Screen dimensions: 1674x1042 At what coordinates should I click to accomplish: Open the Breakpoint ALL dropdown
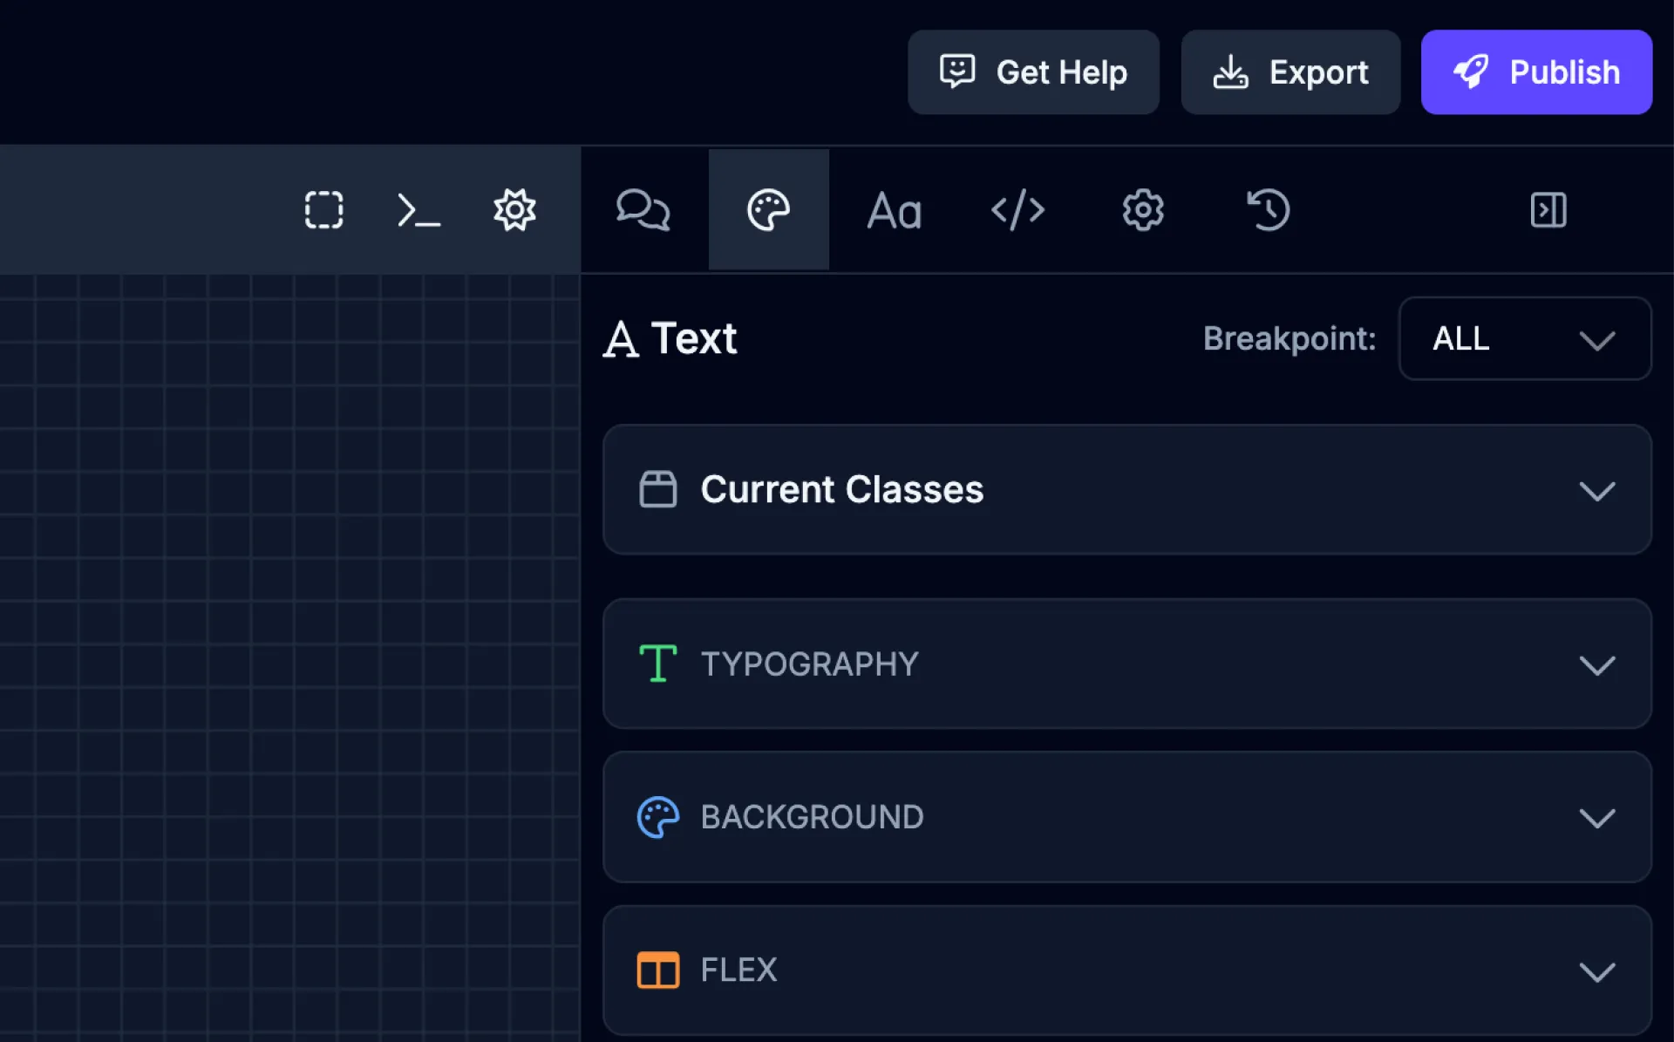pos(1524,338)
